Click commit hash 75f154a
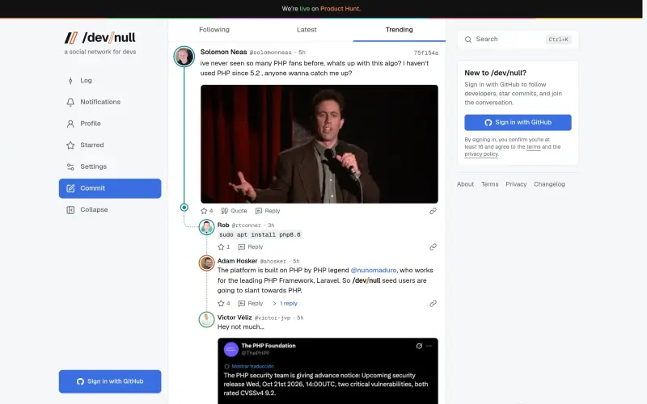Viewport: 647px width, 404px height. (426, 53)
